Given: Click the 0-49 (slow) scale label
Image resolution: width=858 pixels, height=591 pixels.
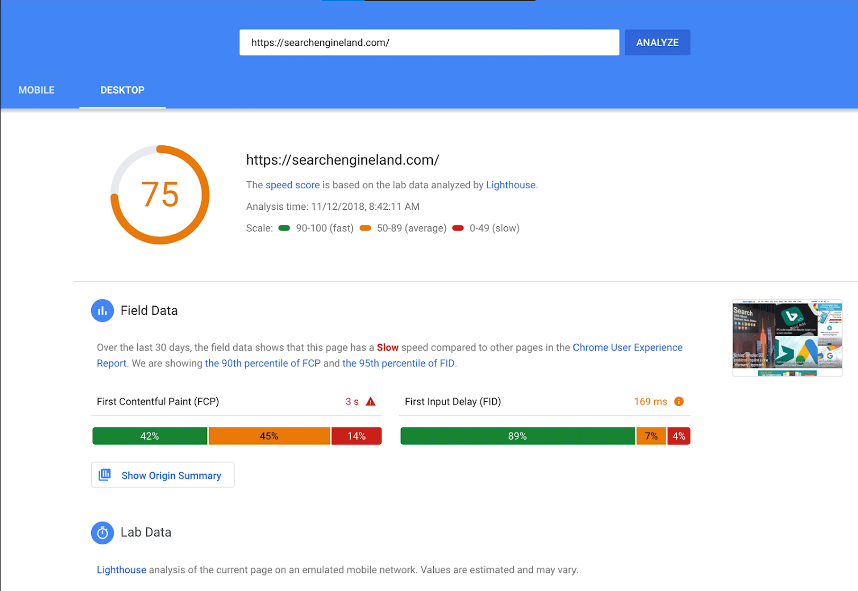Looking at the screenshot, I should tap(494, 228).
